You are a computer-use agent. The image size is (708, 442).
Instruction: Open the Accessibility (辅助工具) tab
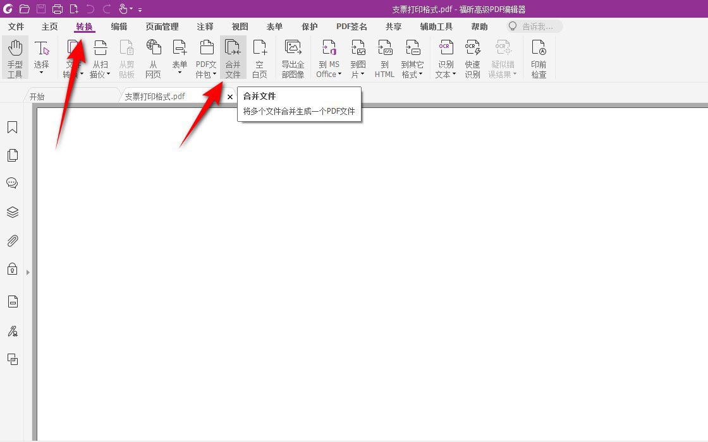[x=436, y=27]
